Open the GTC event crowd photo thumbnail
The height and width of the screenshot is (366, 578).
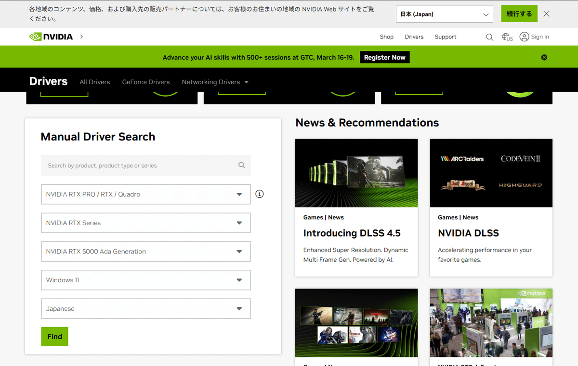(x=491, y=323)
